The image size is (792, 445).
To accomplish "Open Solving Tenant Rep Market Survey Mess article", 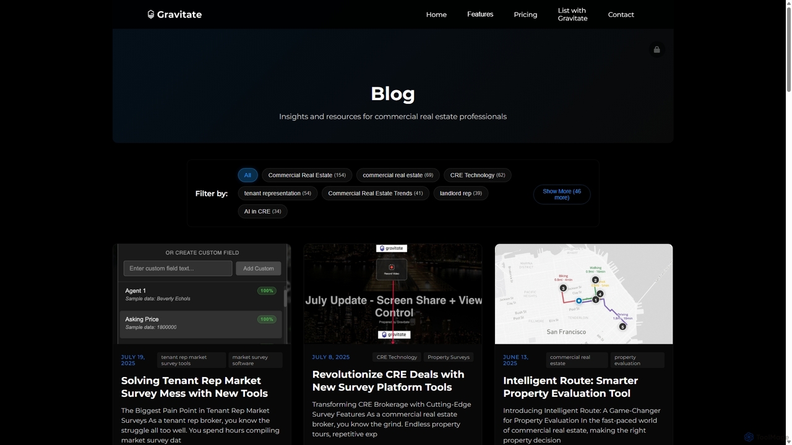I will (x=194, y=387).
